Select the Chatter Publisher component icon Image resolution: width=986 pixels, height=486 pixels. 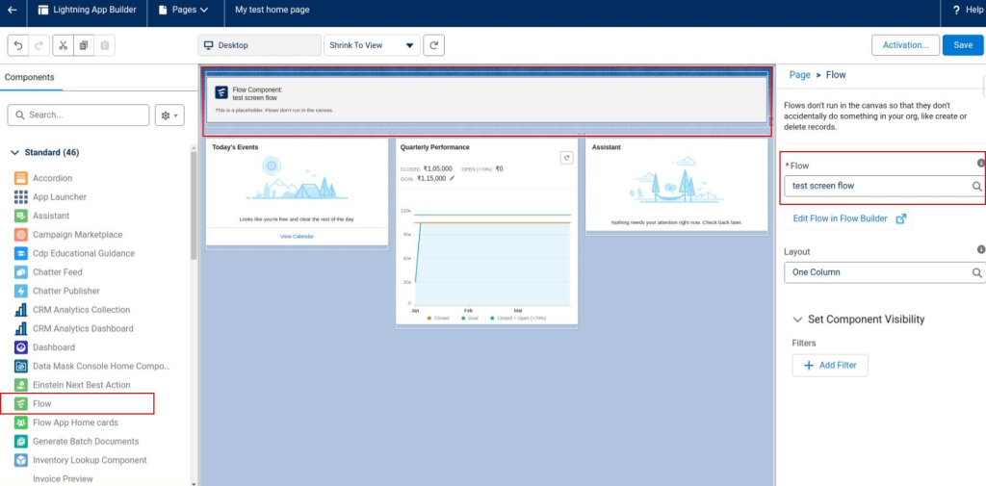pos(21,291)
